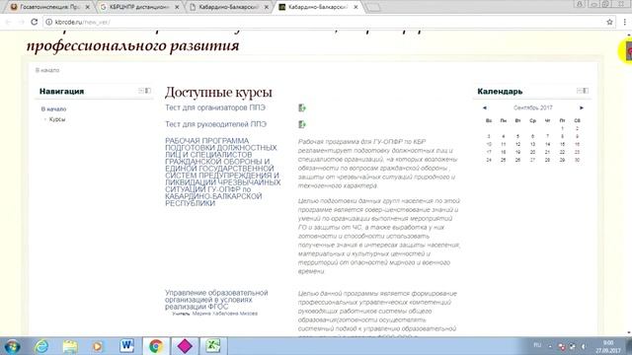Select day 15 in the calendar
The image size is (632, 355).
(562, 144)
